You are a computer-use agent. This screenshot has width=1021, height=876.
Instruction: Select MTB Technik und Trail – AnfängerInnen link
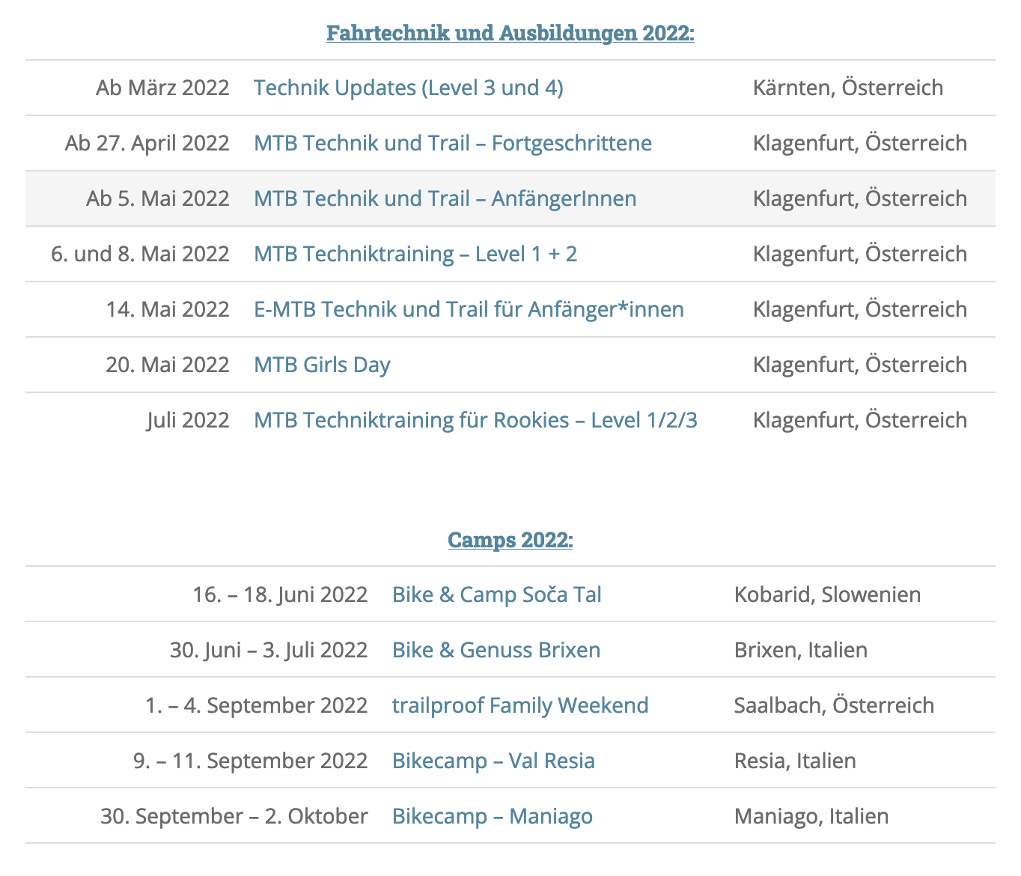445,198
